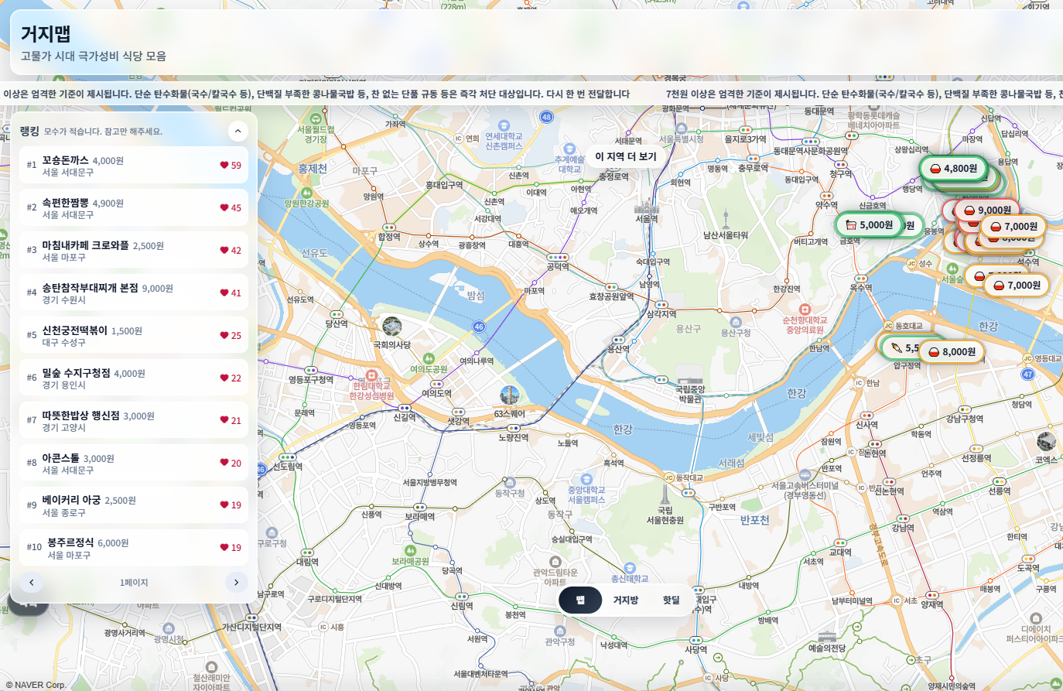
Task: Click the NAVER Corp. copyright label
Action: click(x=35, y=685)
